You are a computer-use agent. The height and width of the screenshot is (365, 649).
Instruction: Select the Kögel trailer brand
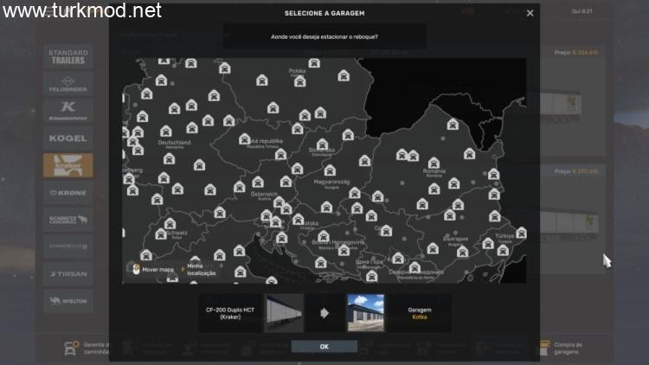pos(68,138)
